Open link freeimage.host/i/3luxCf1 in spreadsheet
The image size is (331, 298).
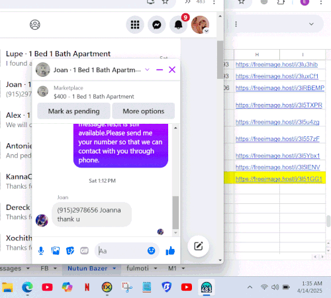coord(277,76)
